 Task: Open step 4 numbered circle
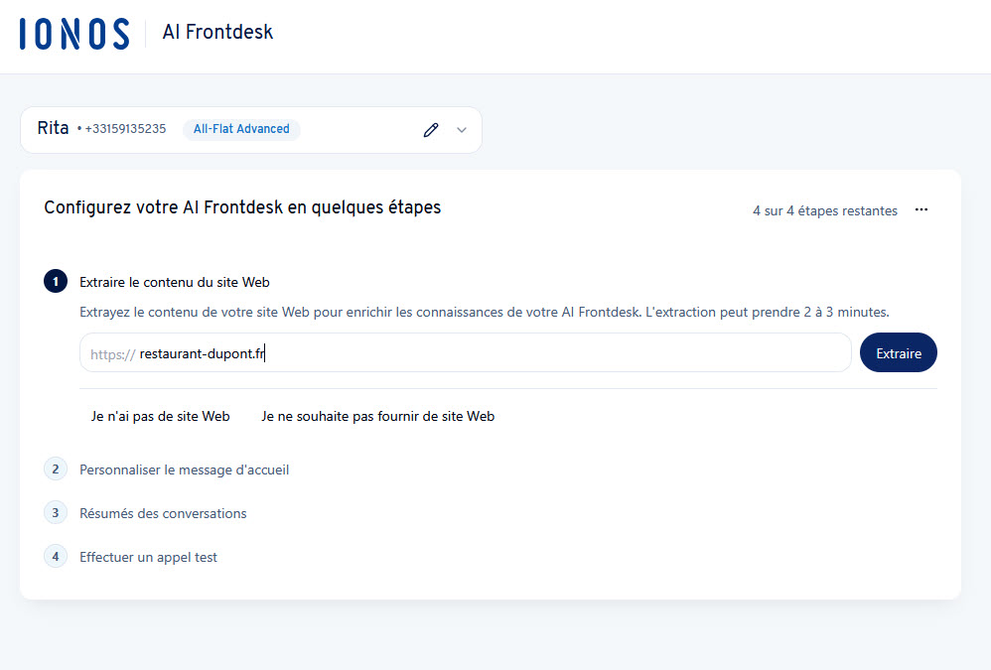pyautogui.click(x=56, y=556)
